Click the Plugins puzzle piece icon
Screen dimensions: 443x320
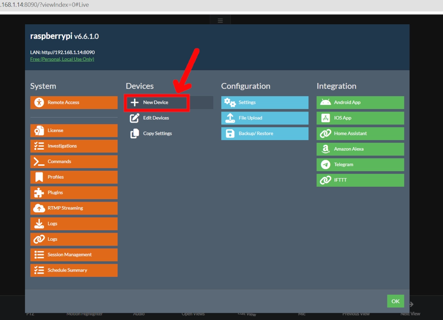click(39, 193)
